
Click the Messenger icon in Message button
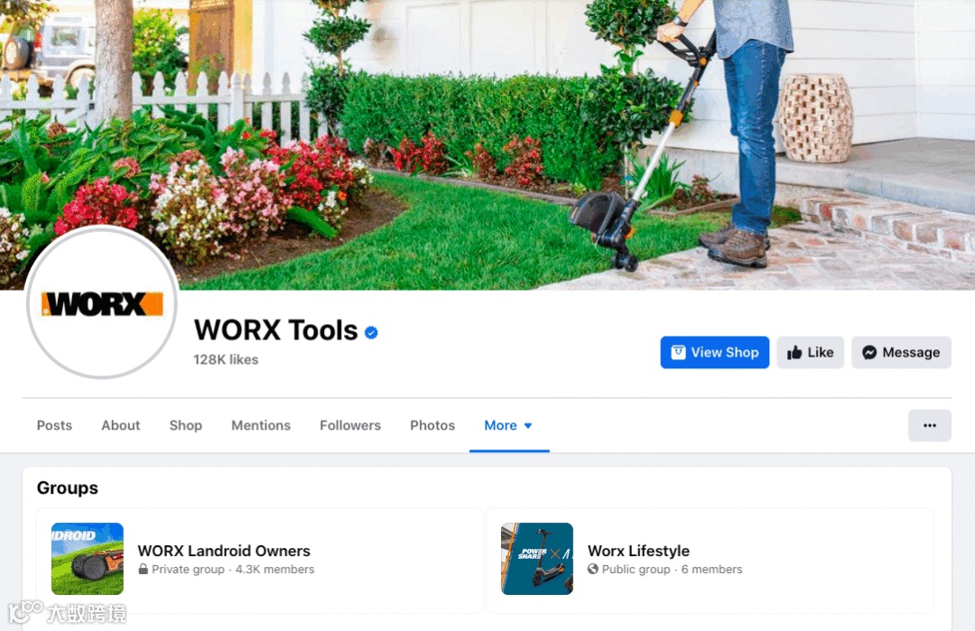tap(869, 352)
